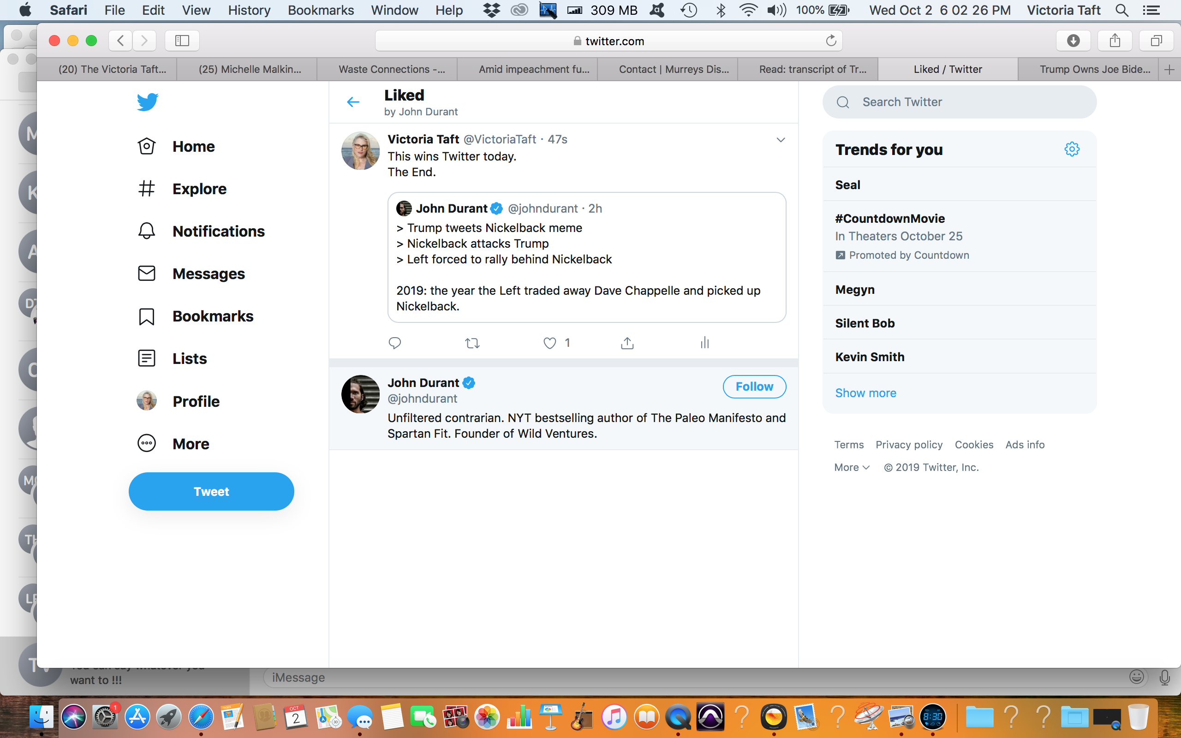1181x738 pixels.
Task: Open the More options sidebar item
Action: [x=173, y=444]
